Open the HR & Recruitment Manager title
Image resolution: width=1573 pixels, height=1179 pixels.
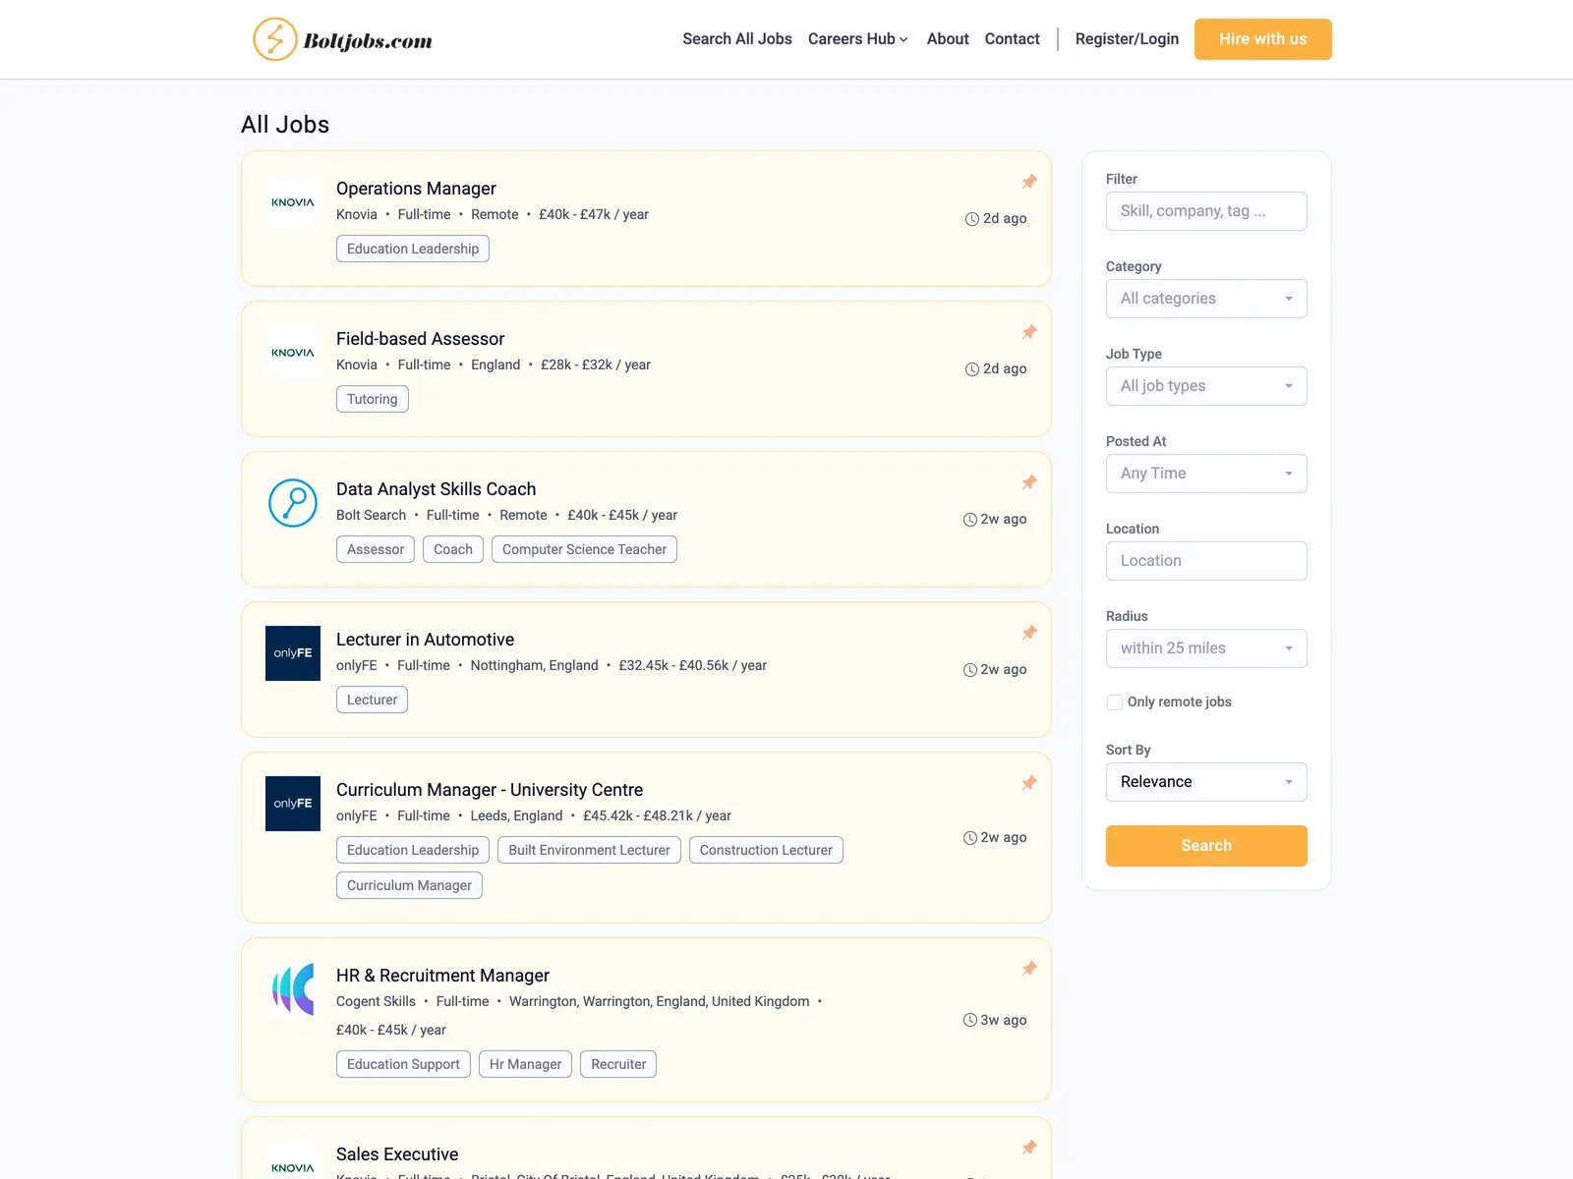point(442,976)
